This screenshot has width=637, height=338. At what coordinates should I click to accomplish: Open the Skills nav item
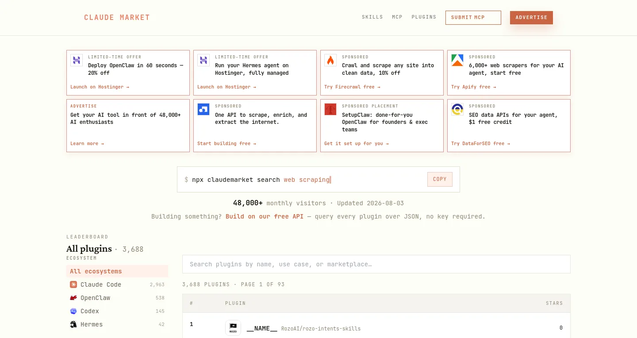372,17
